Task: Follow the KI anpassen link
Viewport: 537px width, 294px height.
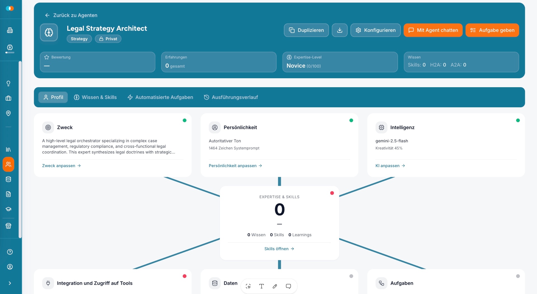Action: (390, 166)
